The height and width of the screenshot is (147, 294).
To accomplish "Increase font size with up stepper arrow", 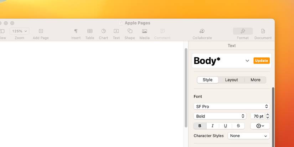I will (x=268, y=115).
